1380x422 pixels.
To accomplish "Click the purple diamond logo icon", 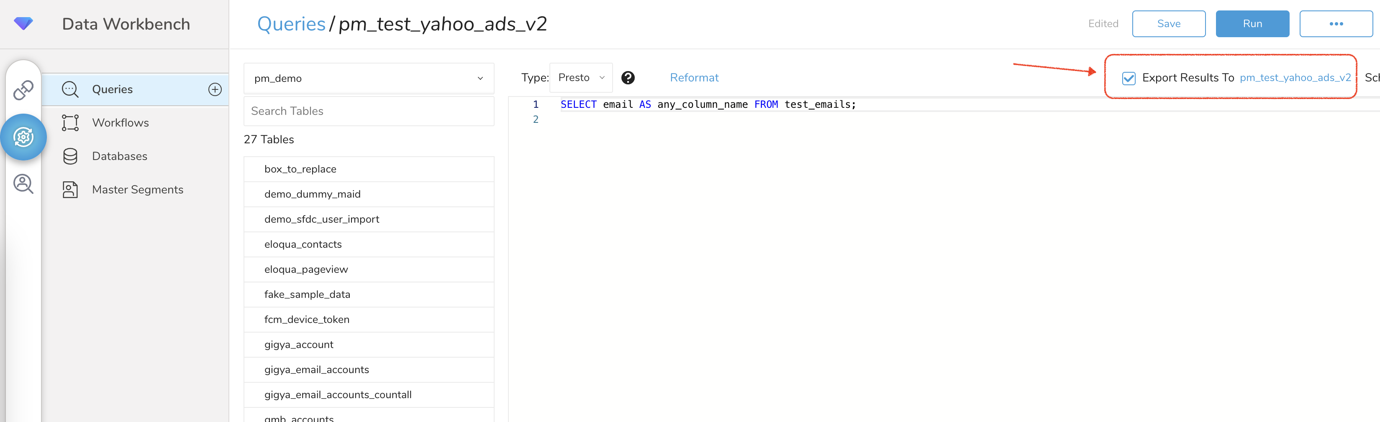I will coord(23,23).
